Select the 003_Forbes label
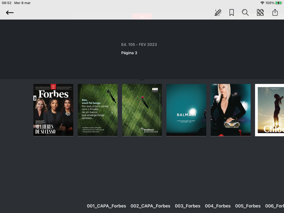Image resolution: width=284 pixels, height=213 pixels. click(187, 206)
